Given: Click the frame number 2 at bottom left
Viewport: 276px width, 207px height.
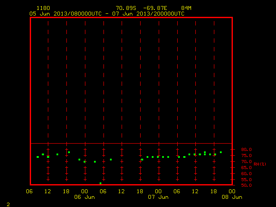Looking at the screenshot, I should [x=8, y=204].
